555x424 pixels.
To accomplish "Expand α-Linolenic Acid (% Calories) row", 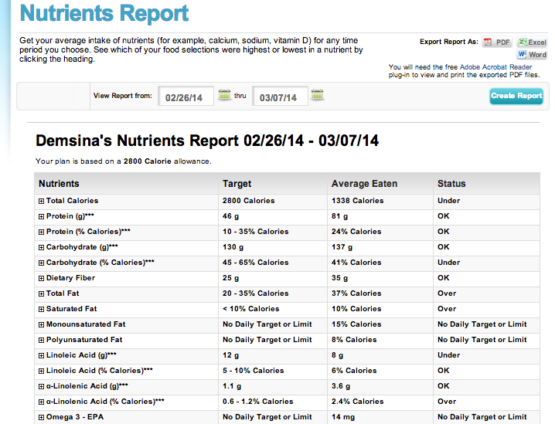I will click(42, 402).
